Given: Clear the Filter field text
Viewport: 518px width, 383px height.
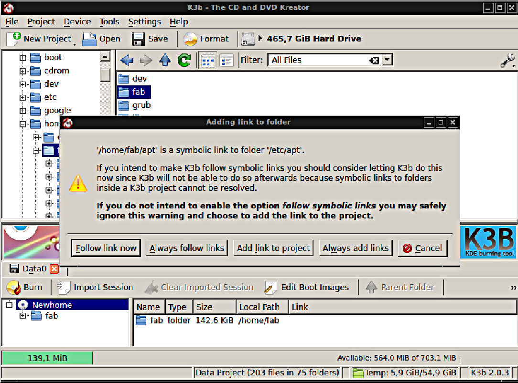Looking at the screenshot, I should [374, 60].
